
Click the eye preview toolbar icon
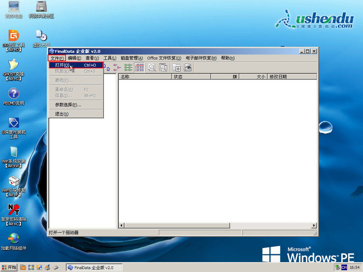click(x=188, y=68)
